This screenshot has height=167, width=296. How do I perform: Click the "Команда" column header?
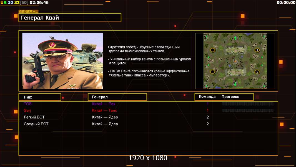207,97
